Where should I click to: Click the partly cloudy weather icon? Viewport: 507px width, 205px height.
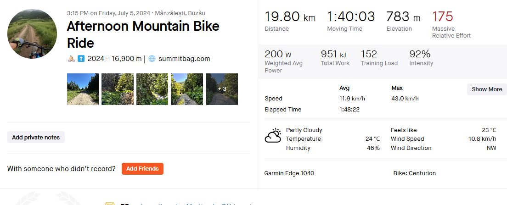273,136
